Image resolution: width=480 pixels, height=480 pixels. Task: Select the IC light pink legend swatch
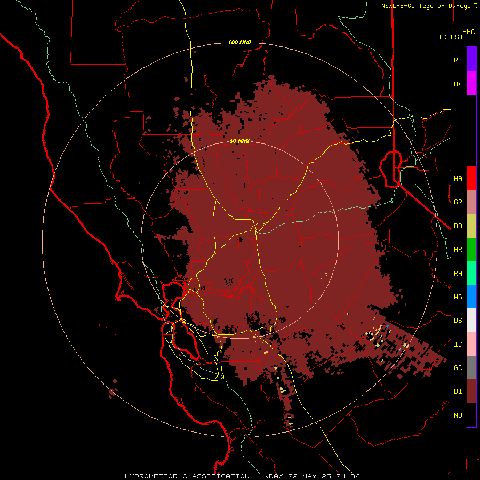471,344
